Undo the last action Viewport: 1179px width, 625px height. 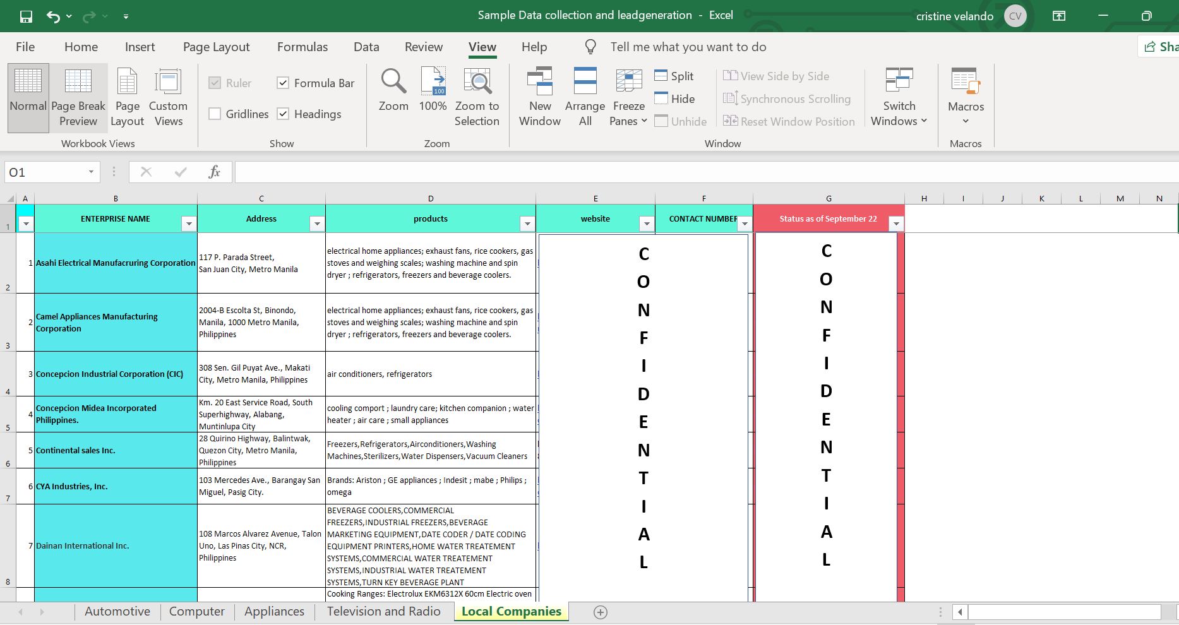coord(53,16)
